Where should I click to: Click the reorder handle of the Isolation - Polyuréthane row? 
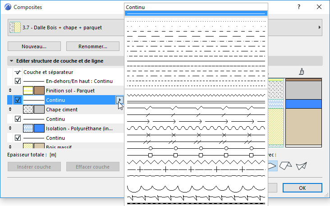10,128
